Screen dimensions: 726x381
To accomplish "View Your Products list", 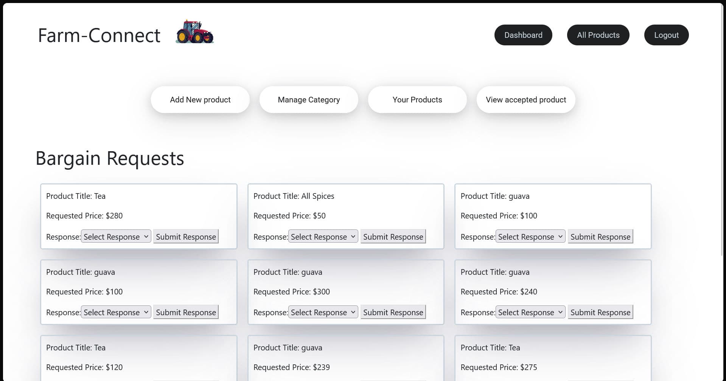I will tap(417, 99).
